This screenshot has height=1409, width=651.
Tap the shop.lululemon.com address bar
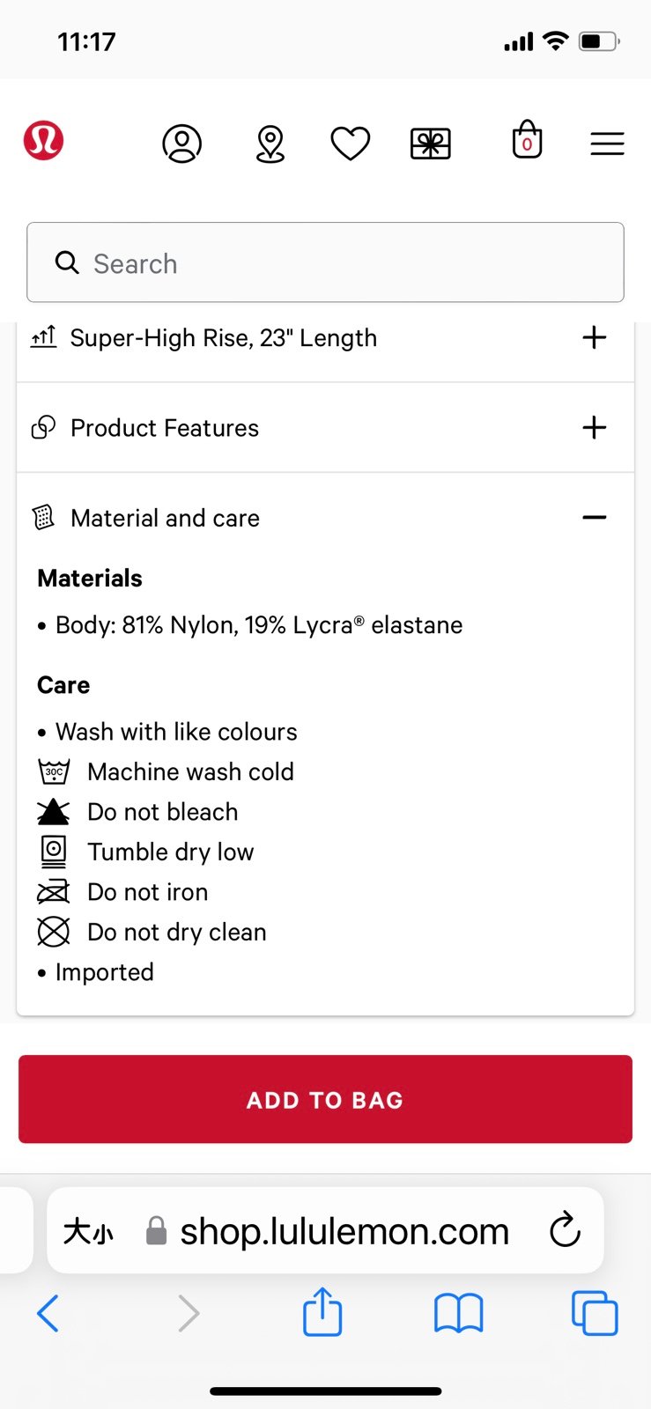(344, 1231)
